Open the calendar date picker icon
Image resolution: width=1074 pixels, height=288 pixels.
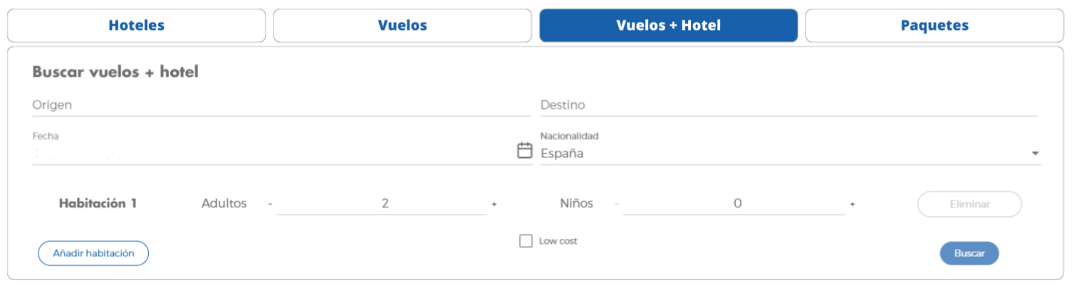click(x=524, y=150)
